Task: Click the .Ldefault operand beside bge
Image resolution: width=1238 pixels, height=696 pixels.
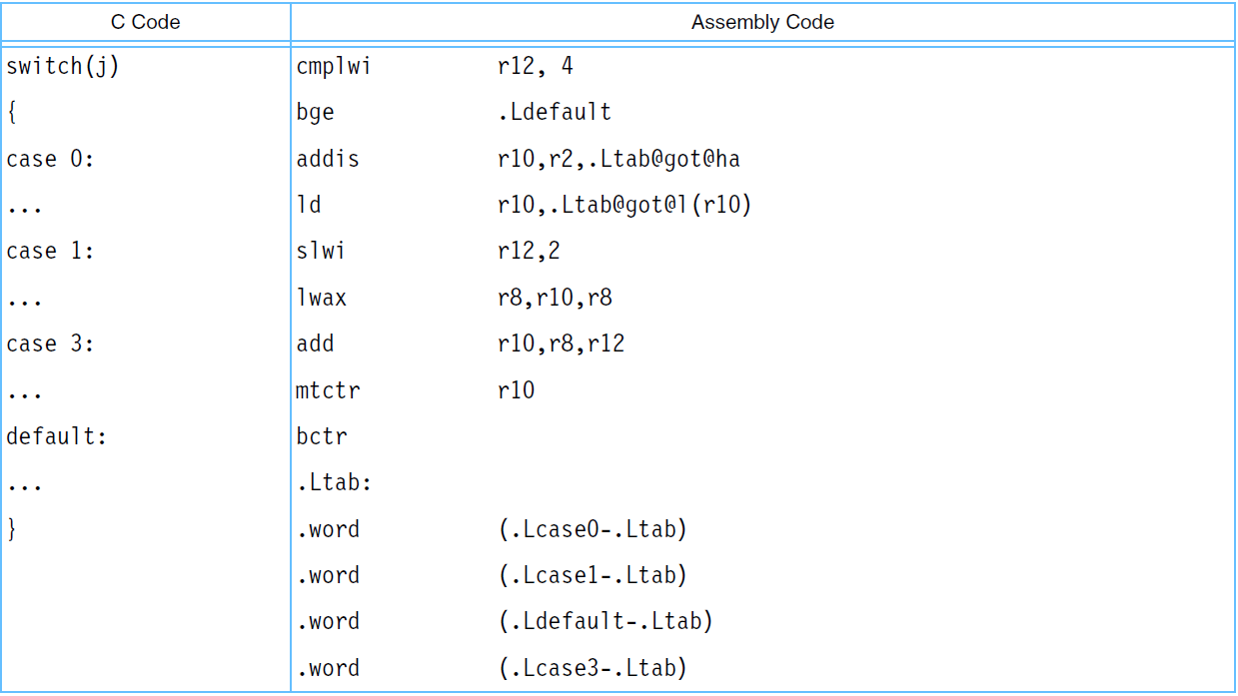Action: tap(555, 113)
